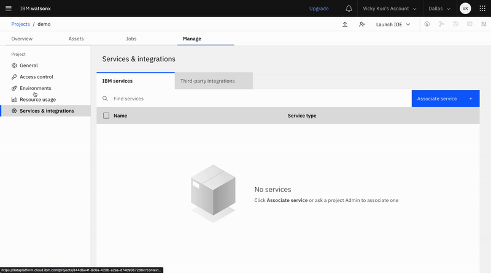Click the notifications bell icon
The width and height of the screenshot is (491, 273).
point(349,9)
